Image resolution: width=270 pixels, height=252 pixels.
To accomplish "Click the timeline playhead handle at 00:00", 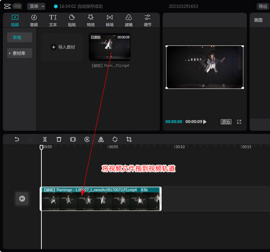I will pos(41,147).
